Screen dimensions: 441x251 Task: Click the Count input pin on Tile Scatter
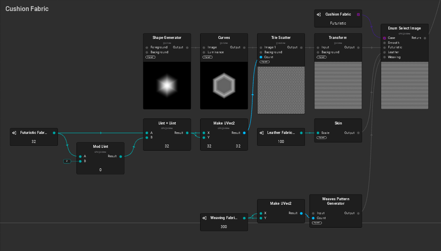click(261, 57)
